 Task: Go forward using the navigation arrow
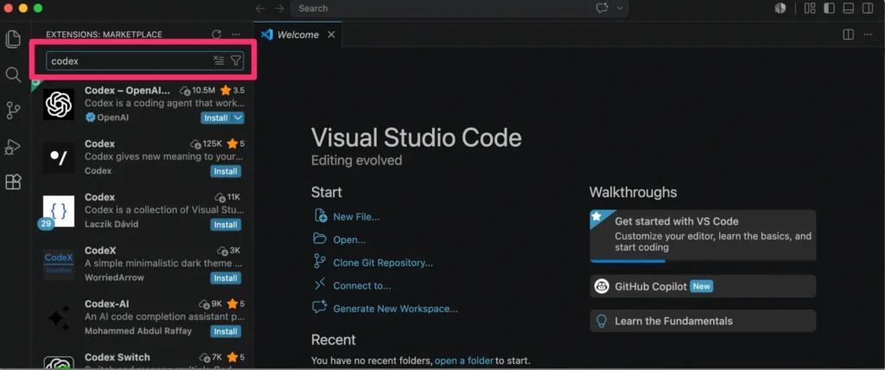279,9
